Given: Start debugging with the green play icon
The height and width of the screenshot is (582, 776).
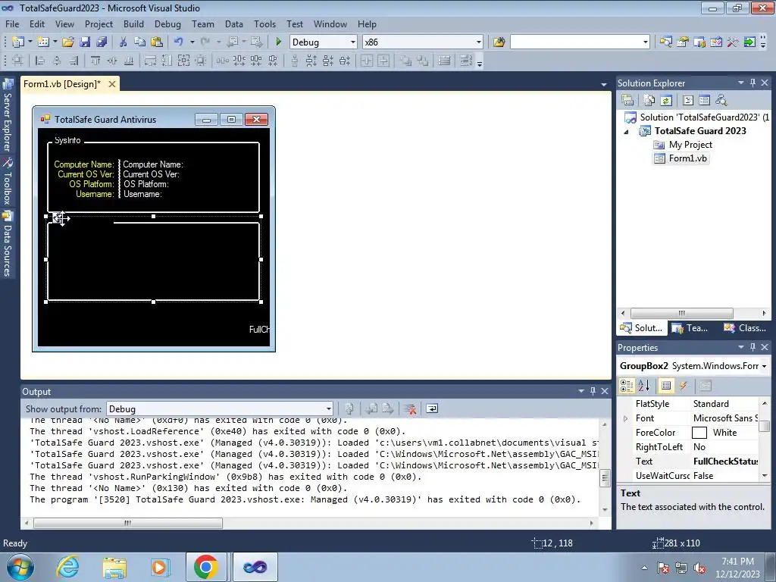Looking at the screenshot, I should [278, 42].
